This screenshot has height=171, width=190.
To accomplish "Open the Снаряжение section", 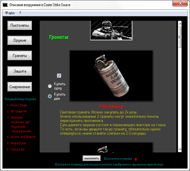I will click(20, 87).
